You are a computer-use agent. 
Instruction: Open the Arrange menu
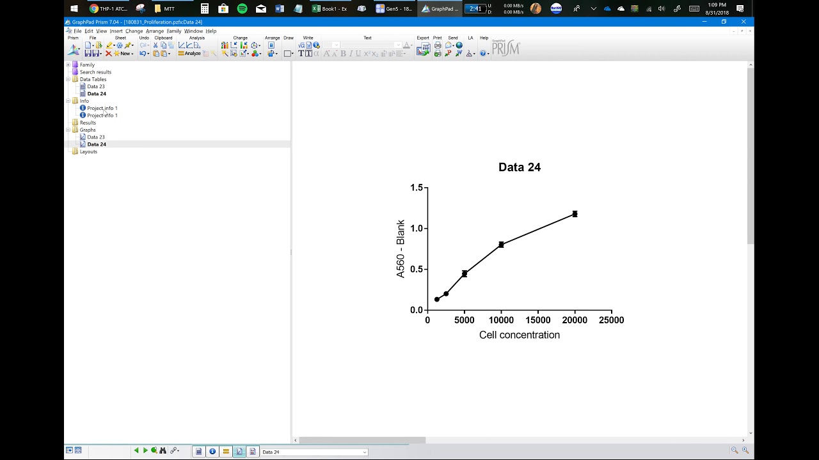click(x=155, y=31)
